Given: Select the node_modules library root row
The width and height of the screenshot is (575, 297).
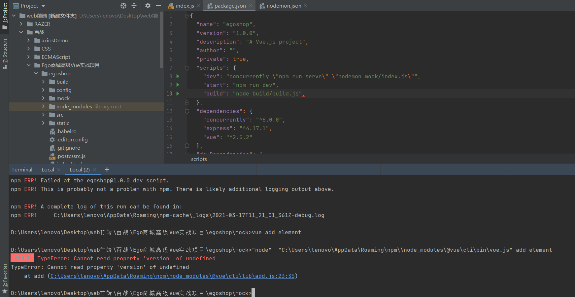Looking at the screenshot, I should coord(86,106).
